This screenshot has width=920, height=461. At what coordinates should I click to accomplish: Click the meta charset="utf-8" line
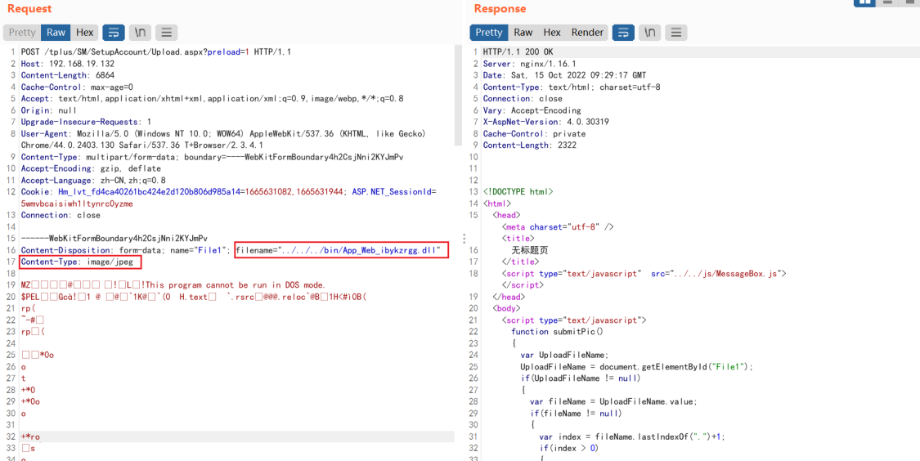pyautogui.click(x=558, y=227)
